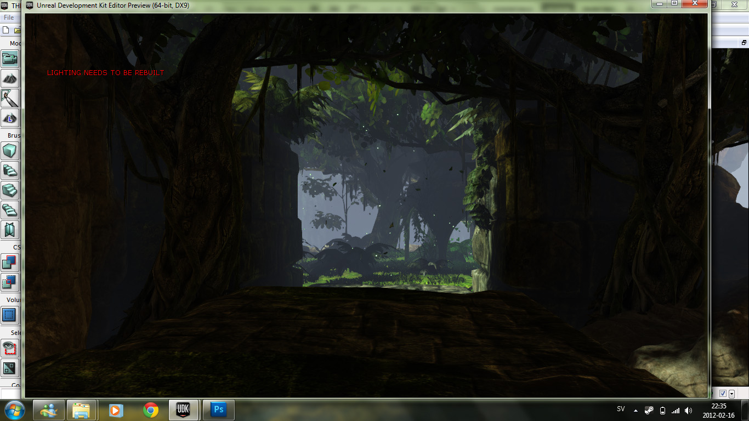The height and width of the screenshot is (421, 749).
Task: Minimize the Editor Preview window
Action: 660,3
